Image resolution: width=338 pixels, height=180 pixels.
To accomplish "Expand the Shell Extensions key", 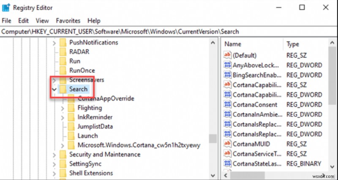I will [55, 174].
